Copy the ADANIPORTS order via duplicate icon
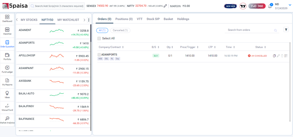 pyautogui.click(x=274, y=56)
